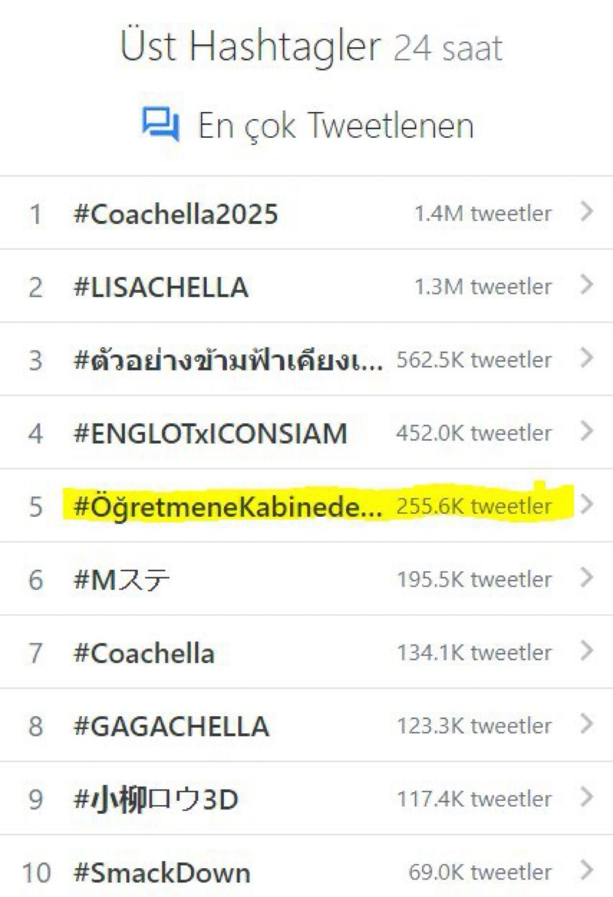Click the chevron beside 134.1K tweetler
Image resolution: width=613 pixels, height=897 pixels.
coord(587,651)
